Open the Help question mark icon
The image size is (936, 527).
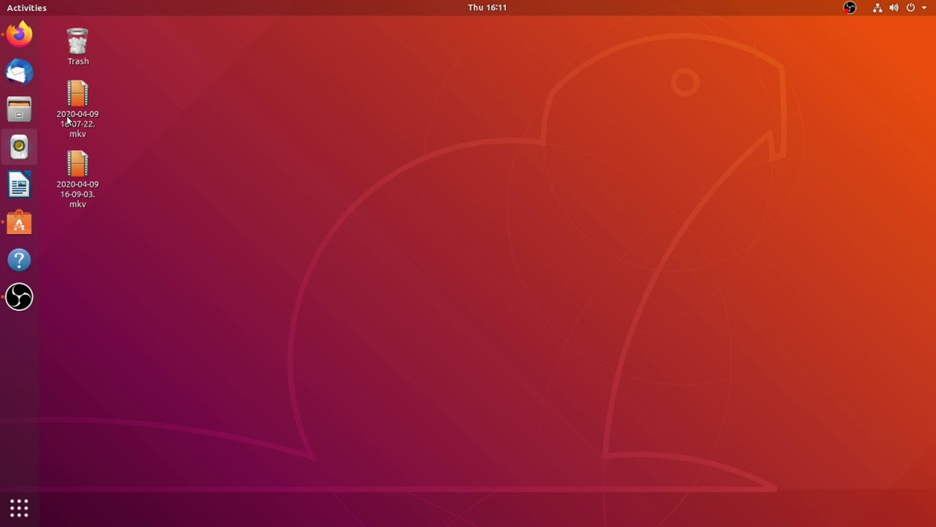point(20,260)
